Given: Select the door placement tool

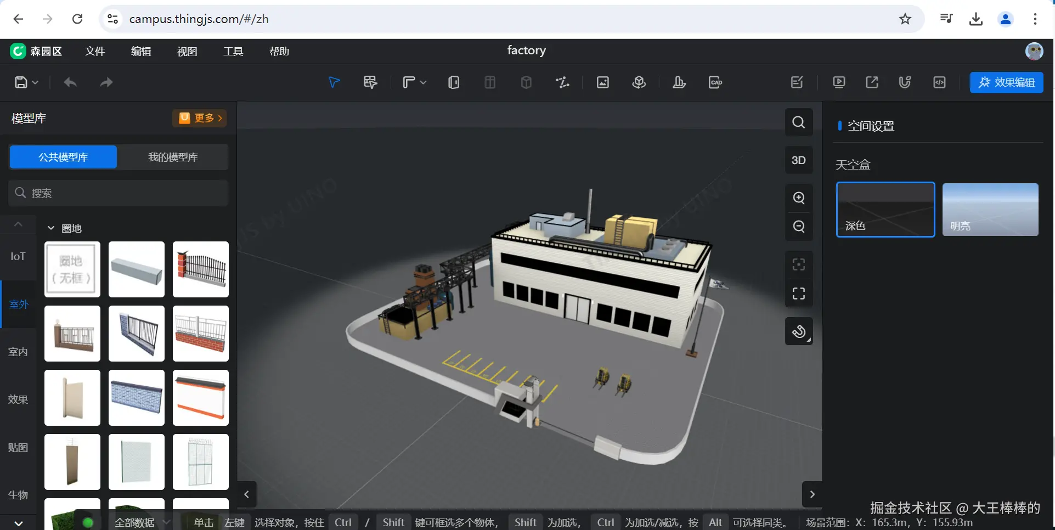Looking at the screenshot, I should (454, 82).
